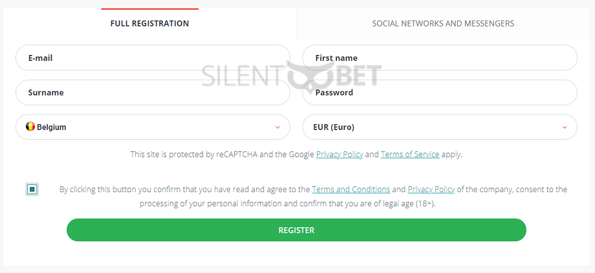595x273 pixels.
Task: Expand the EUR (Euro) currency arrow
Action: pos(565,127)
